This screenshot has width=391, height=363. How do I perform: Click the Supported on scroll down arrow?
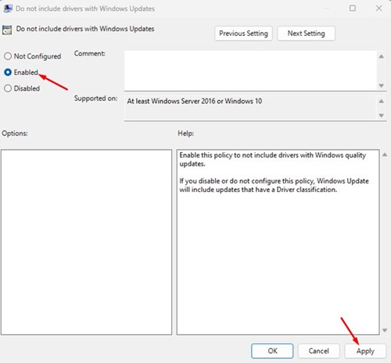pyautogui.click(x=382, y=116)
